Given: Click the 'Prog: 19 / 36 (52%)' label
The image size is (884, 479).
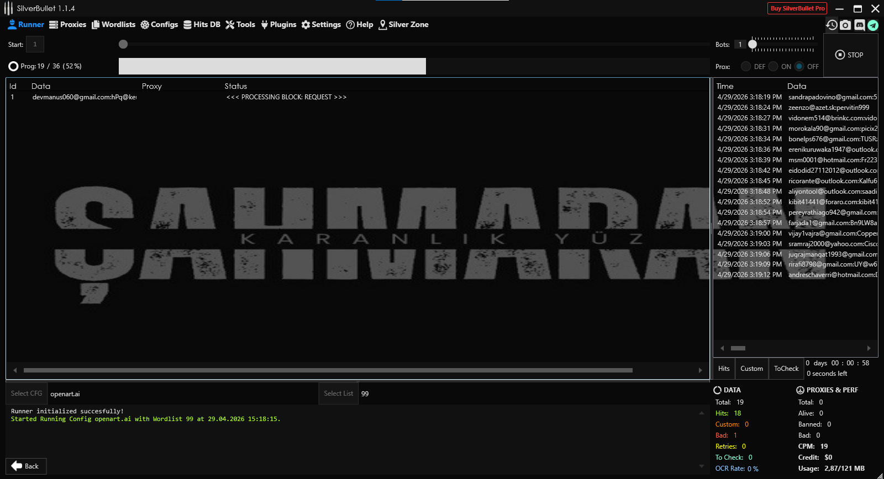Looking at the screenshot, I should [x=51, y=66].
